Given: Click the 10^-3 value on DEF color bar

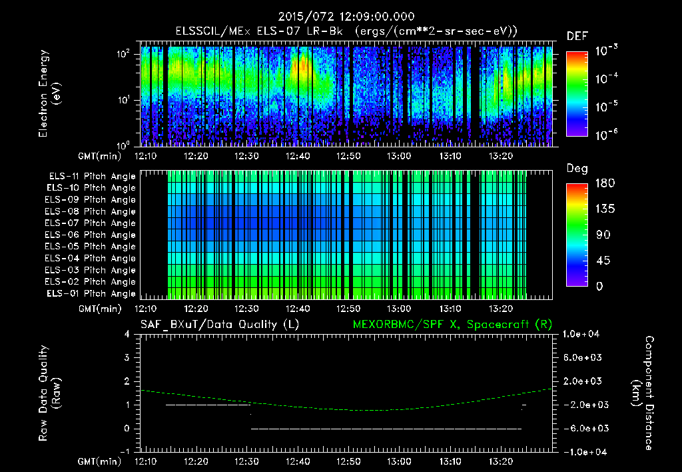Looking at the screenshot, I should click(x=607, y=50).
